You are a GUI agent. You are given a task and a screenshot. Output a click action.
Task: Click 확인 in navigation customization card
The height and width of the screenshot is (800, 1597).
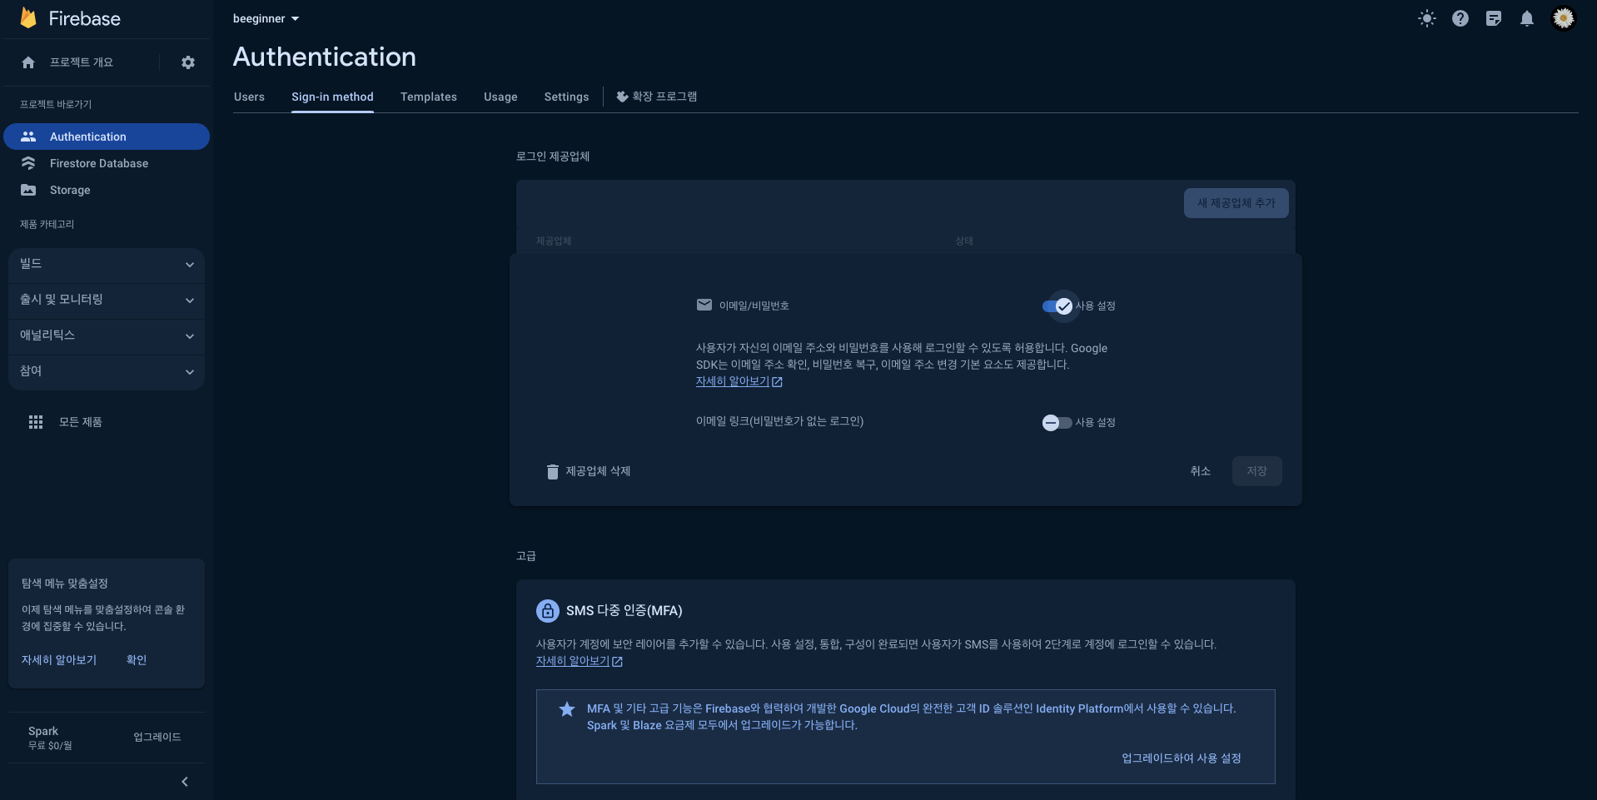click(137, 660)
